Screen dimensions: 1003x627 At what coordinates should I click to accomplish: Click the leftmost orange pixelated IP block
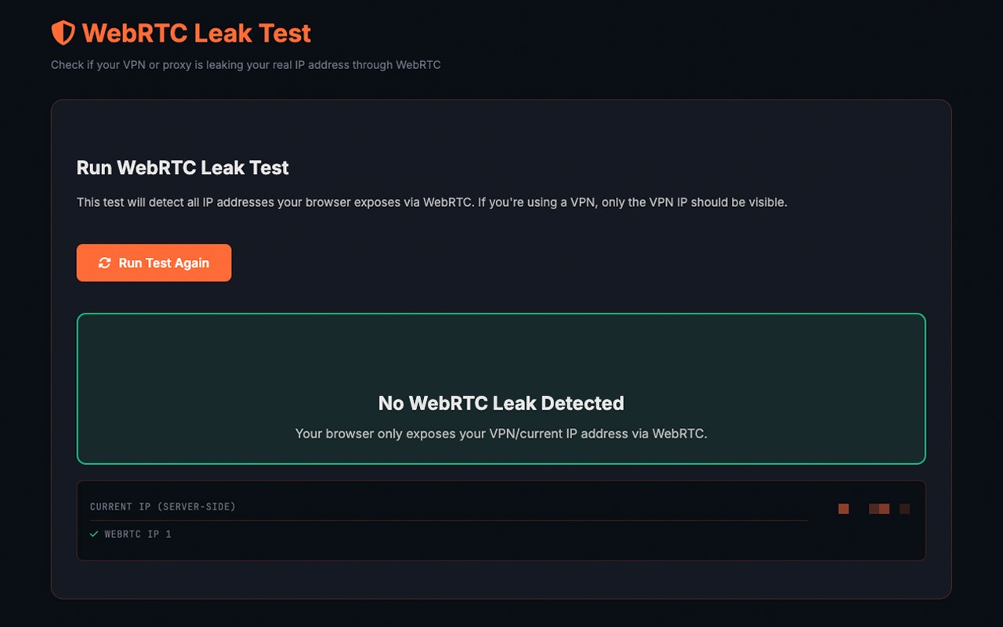[x=844, y=509]
